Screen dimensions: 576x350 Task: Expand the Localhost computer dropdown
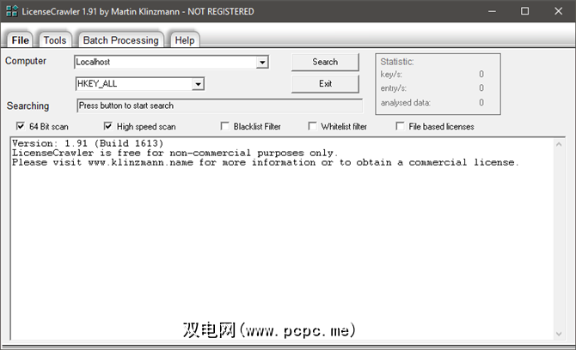pos(262,63)
